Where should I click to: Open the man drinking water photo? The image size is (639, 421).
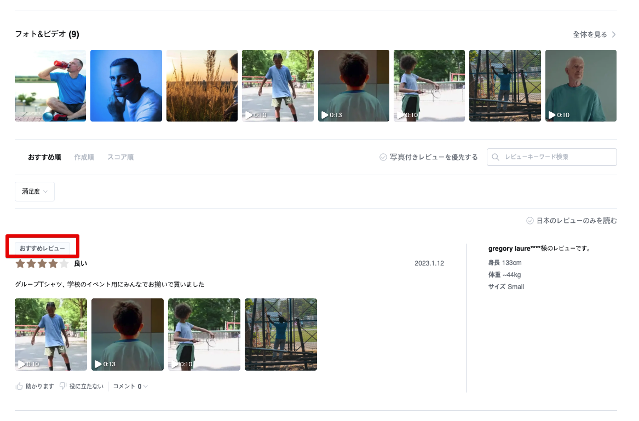[50, 85]
